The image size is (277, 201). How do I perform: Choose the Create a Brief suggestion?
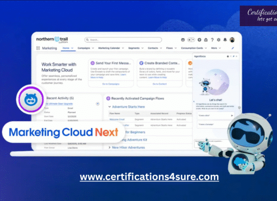(x=215, y=115)
